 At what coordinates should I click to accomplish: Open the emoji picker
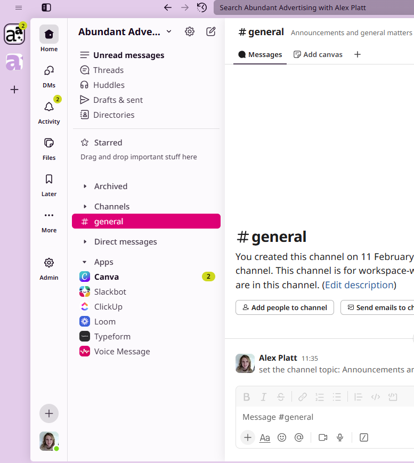[282, 437]
